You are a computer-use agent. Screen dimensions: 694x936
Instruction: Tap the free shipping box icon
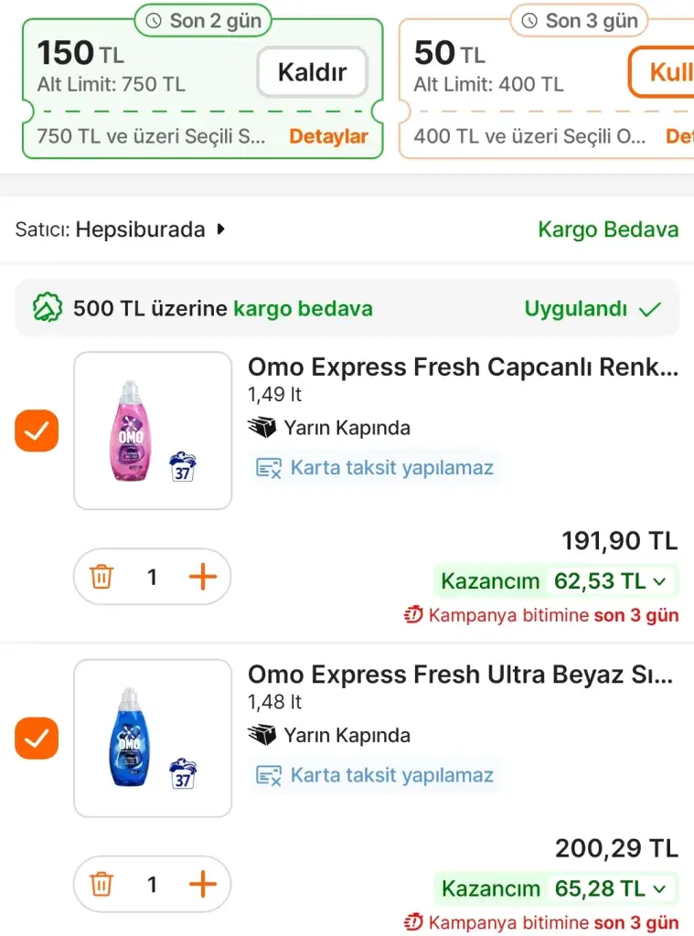click(48, 309)
